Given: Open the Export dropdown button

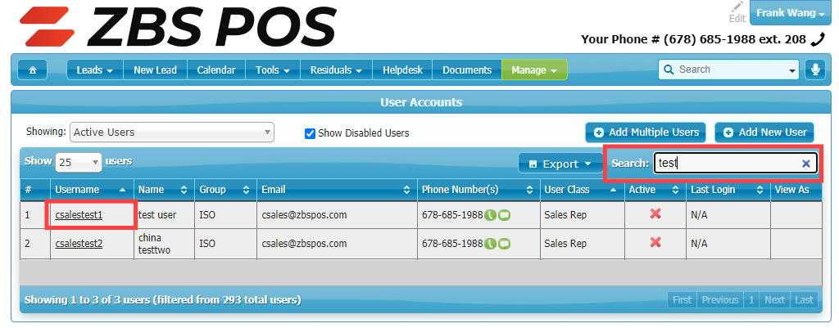Looking at the screenshot, I should point(560,164).
